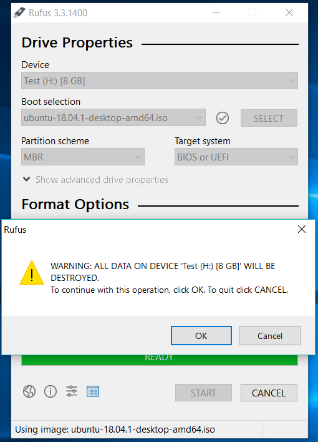Click the Rufus USB drive title icon
The image size is (318, 442).
(x=19, y=12)
